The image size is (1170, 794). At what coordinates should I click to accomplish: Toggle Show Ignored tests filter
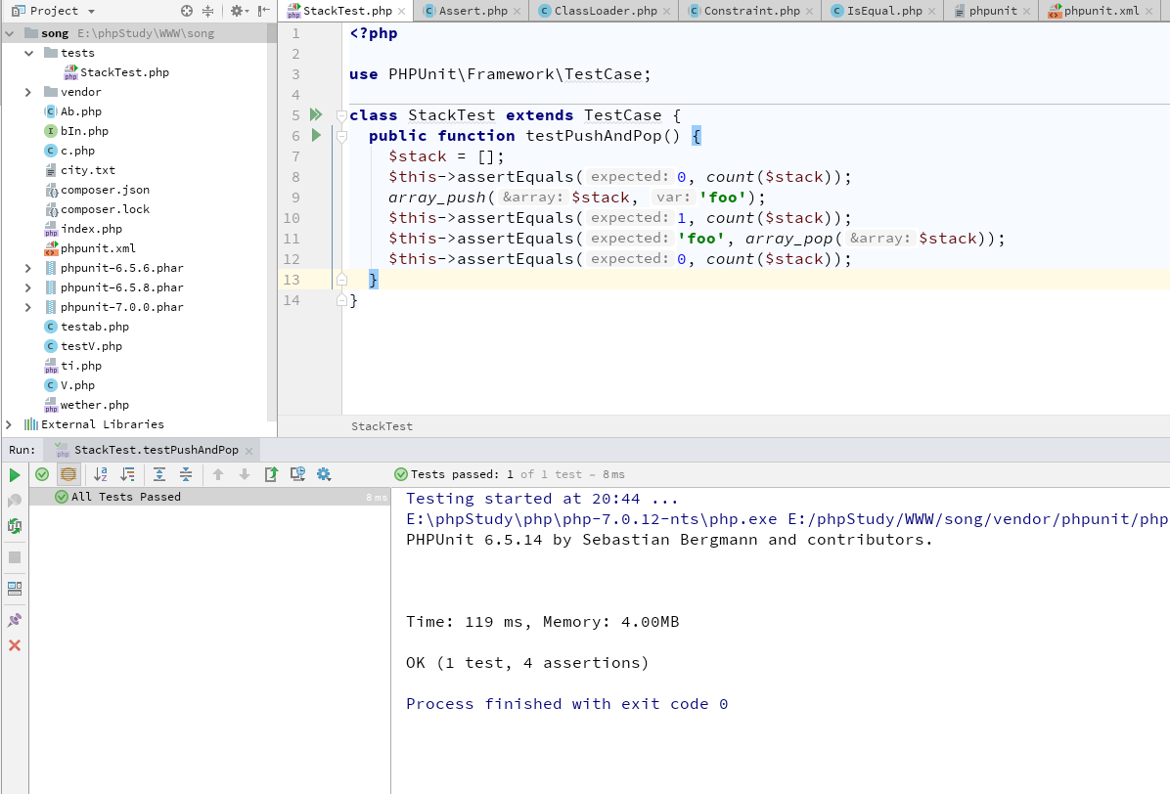(x=68, y=474)
